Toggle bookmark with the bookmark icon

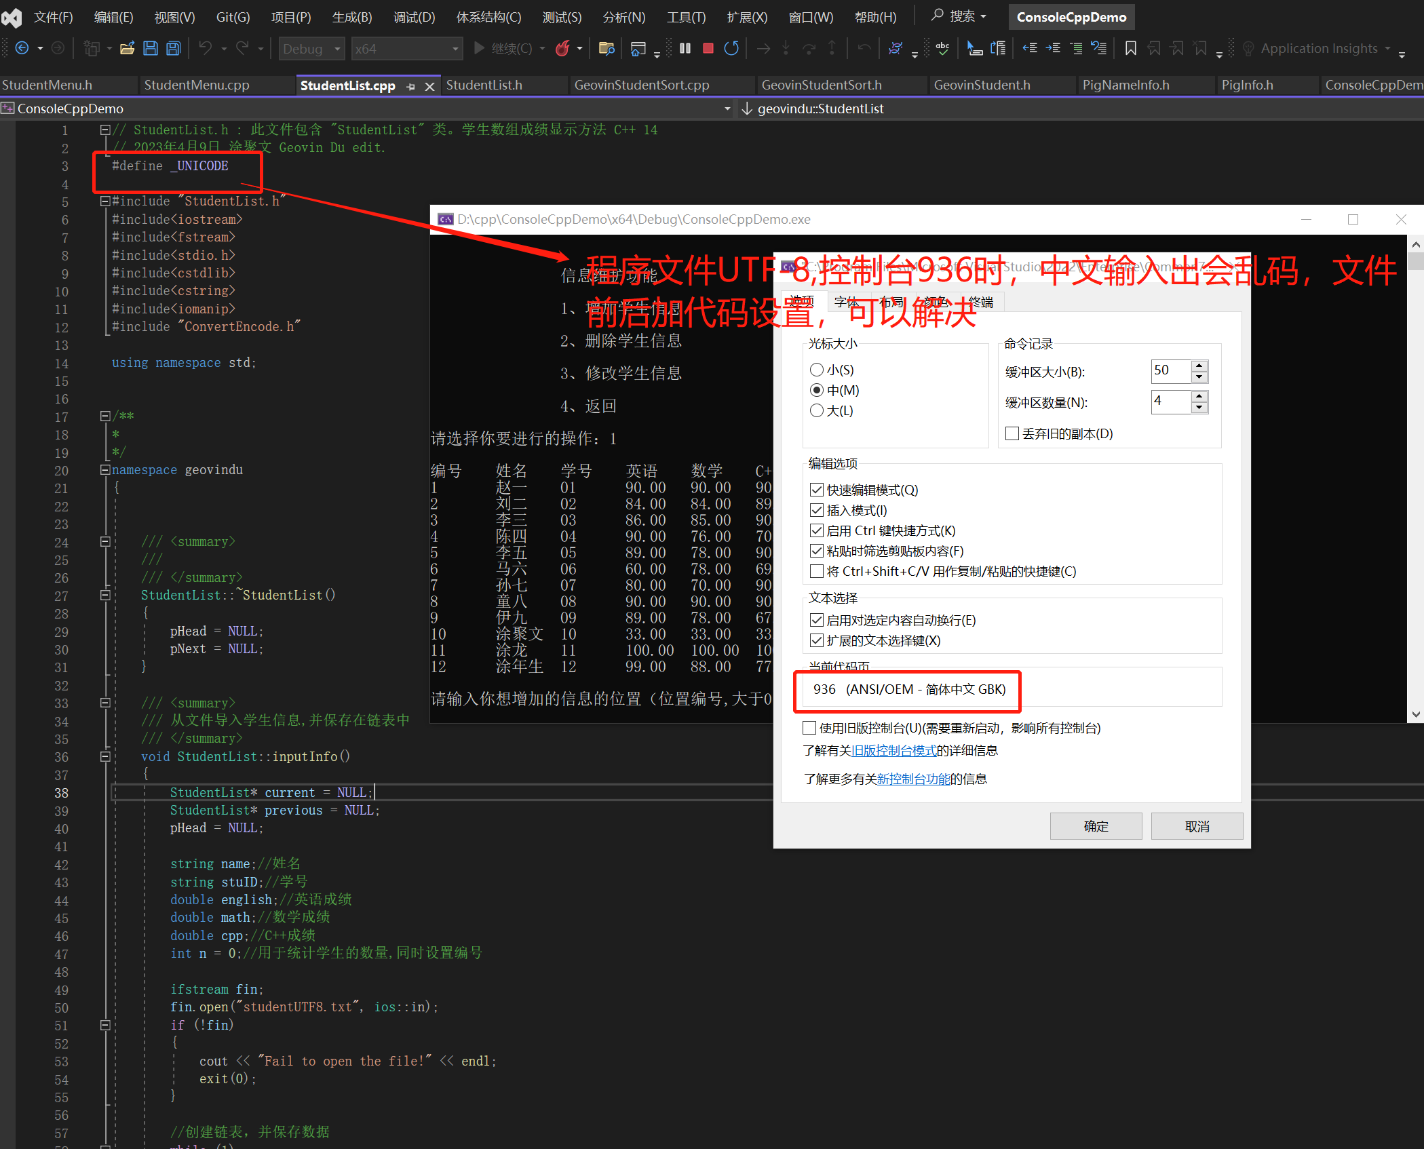pyautogui.click(x=1130, y=48)
